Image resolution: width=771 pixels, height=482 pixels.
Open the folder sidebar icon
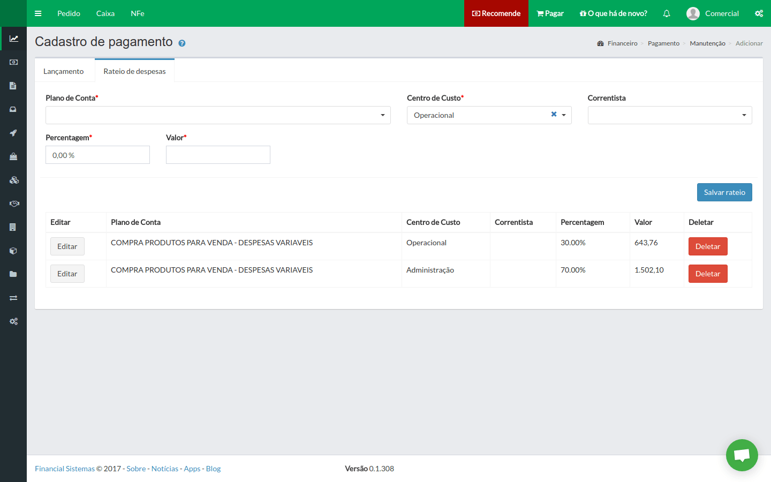click(x=13, y=274)
